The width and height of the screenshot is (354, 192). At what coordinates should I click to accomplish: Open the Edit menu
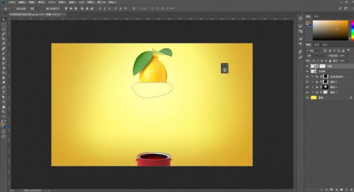22,2
